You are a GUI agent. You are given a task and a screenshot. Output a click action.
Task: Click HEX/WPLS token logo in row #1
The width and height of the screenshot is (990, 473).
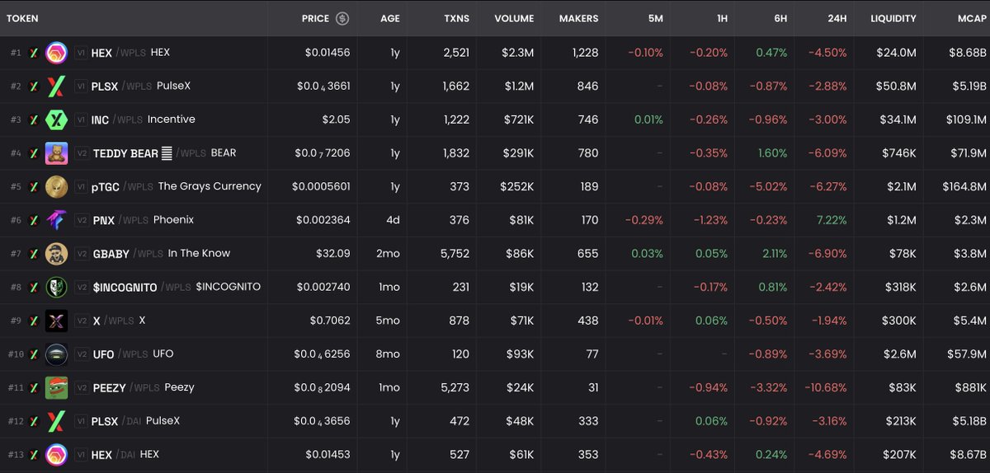coord(56,53)
